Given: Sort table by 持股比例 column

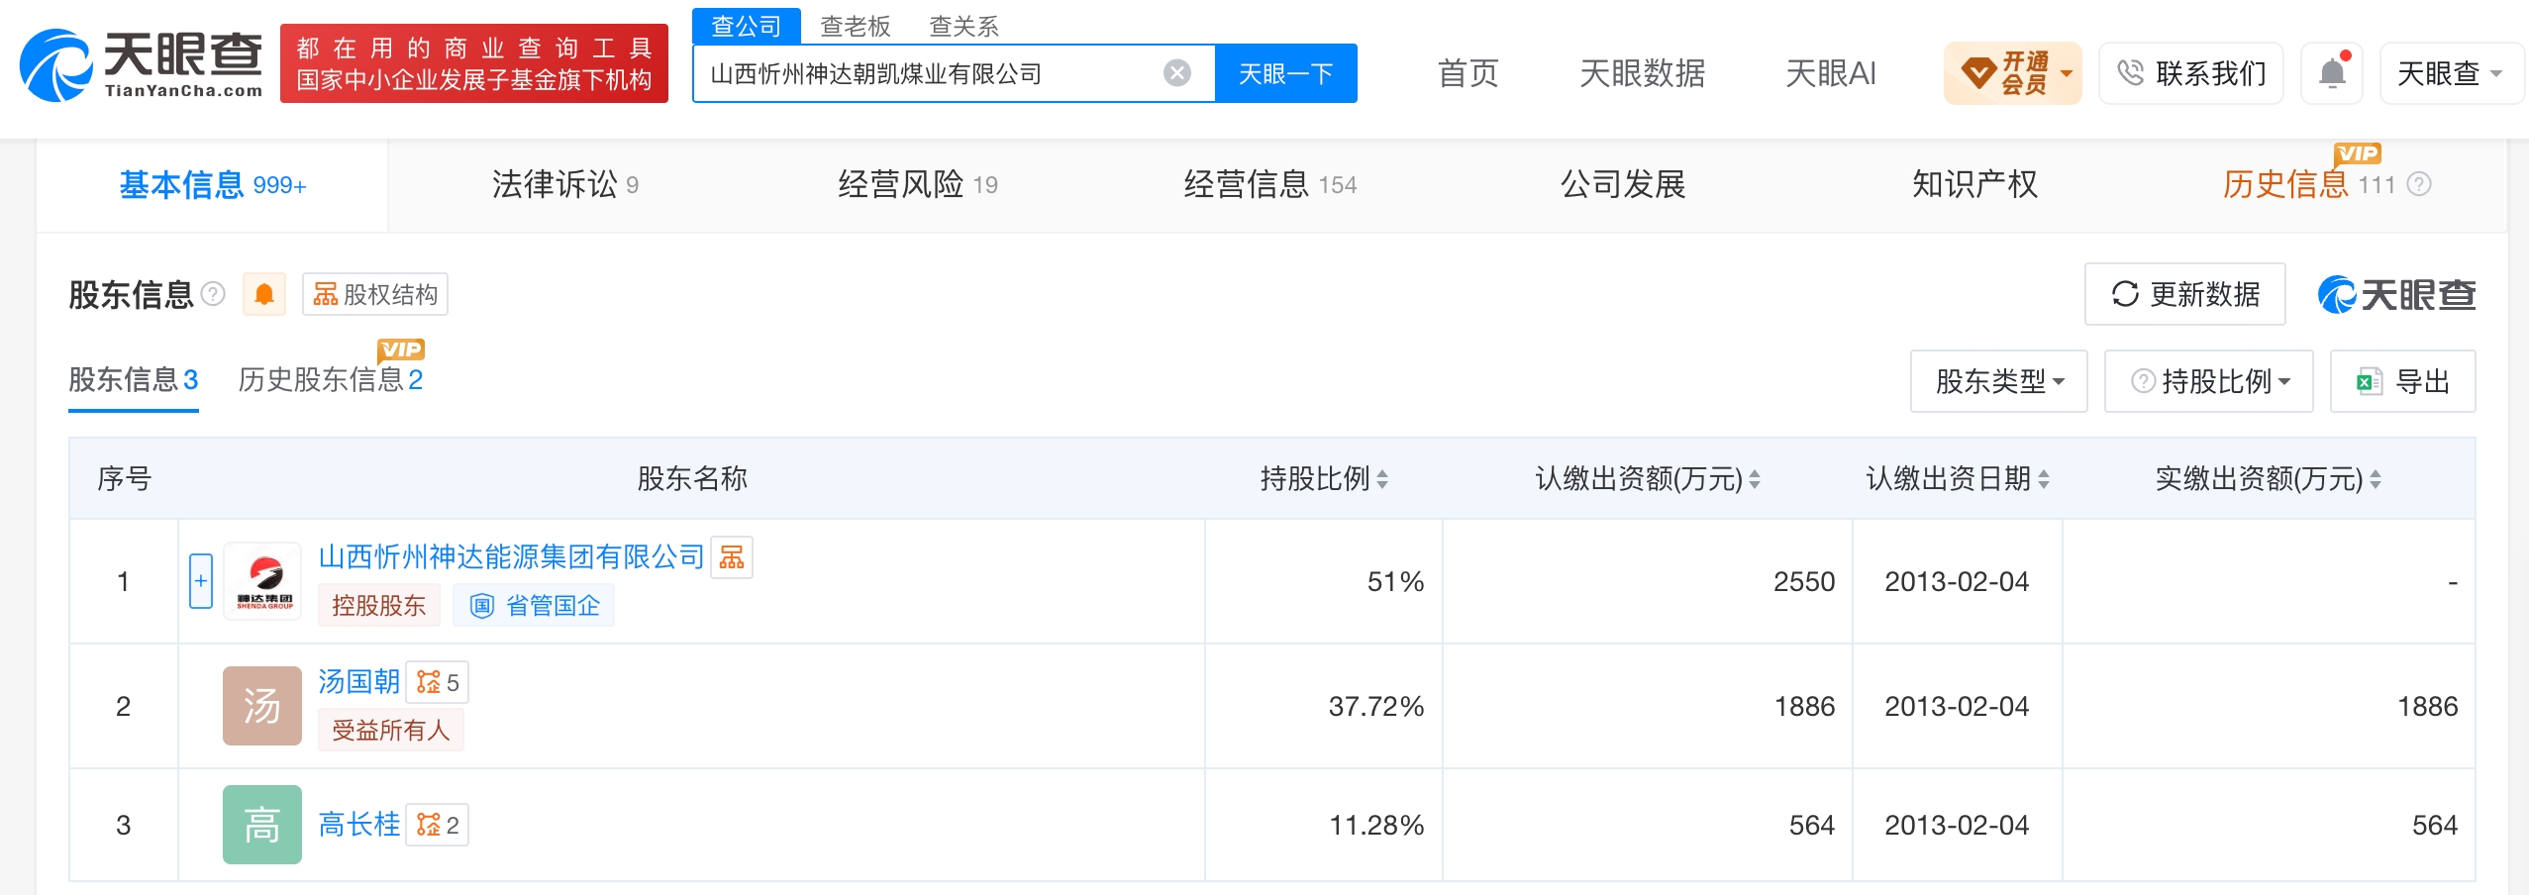Looking at the screenshot, I should click(x=1382, y=479).
